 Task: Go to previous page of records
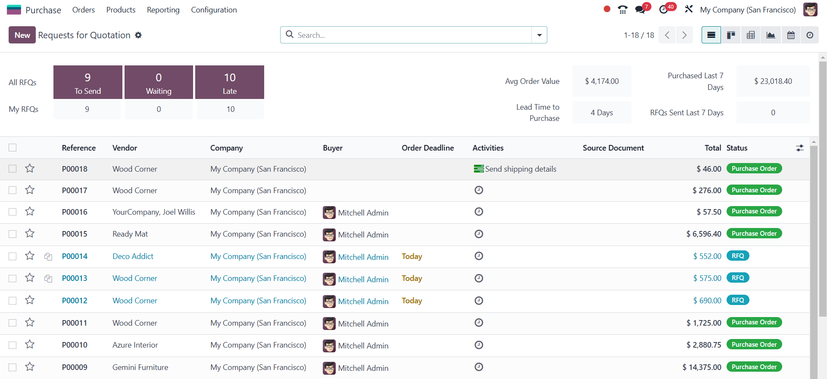pyautogui.click(x=667, y=35)
